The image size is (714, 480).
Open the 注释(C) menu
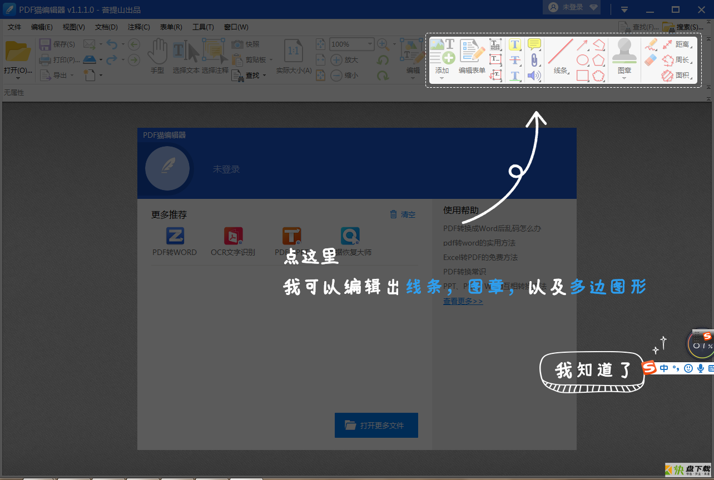coord(139,27)
